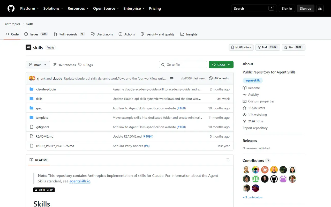Open the 60 Commits history

click(x=219, y=78)
